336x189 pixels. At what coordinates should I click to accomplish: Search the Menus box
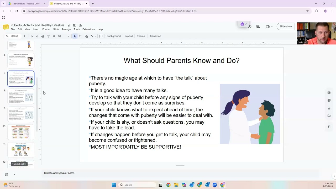tap(12, 36)
